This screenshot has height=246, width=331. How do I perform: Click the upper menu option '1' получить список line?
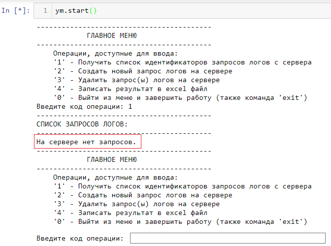coord(182,62)
